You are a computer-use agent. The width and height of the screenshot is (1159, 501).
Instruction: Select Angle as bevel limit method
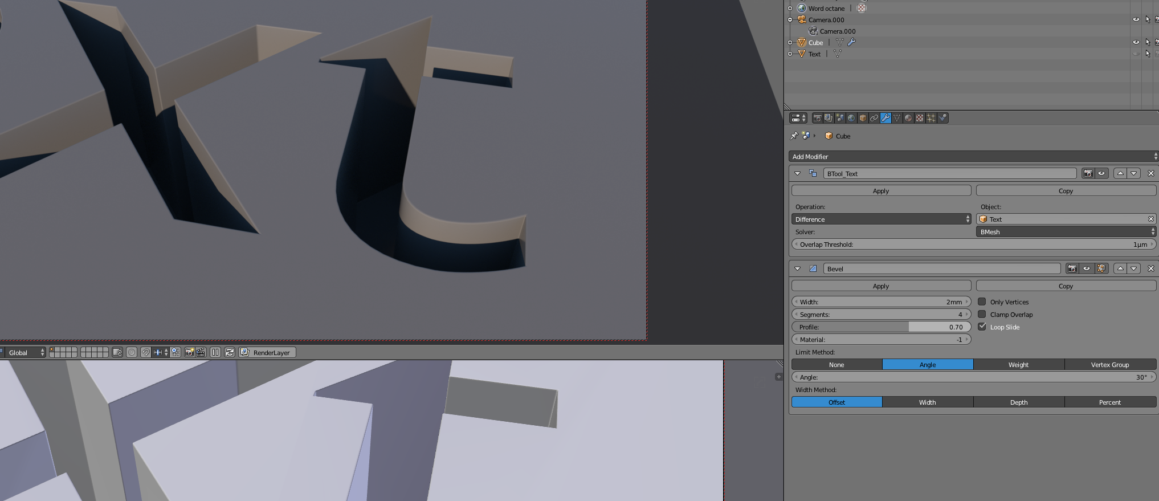pyautogui.click(x=928, y=364)
